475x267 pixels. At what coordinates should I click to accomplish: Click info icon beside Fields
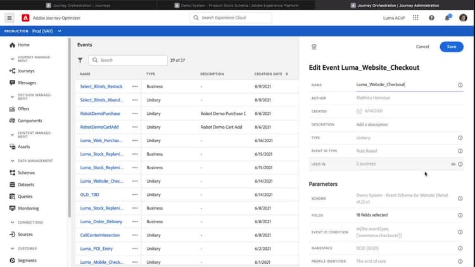point(460,215)
